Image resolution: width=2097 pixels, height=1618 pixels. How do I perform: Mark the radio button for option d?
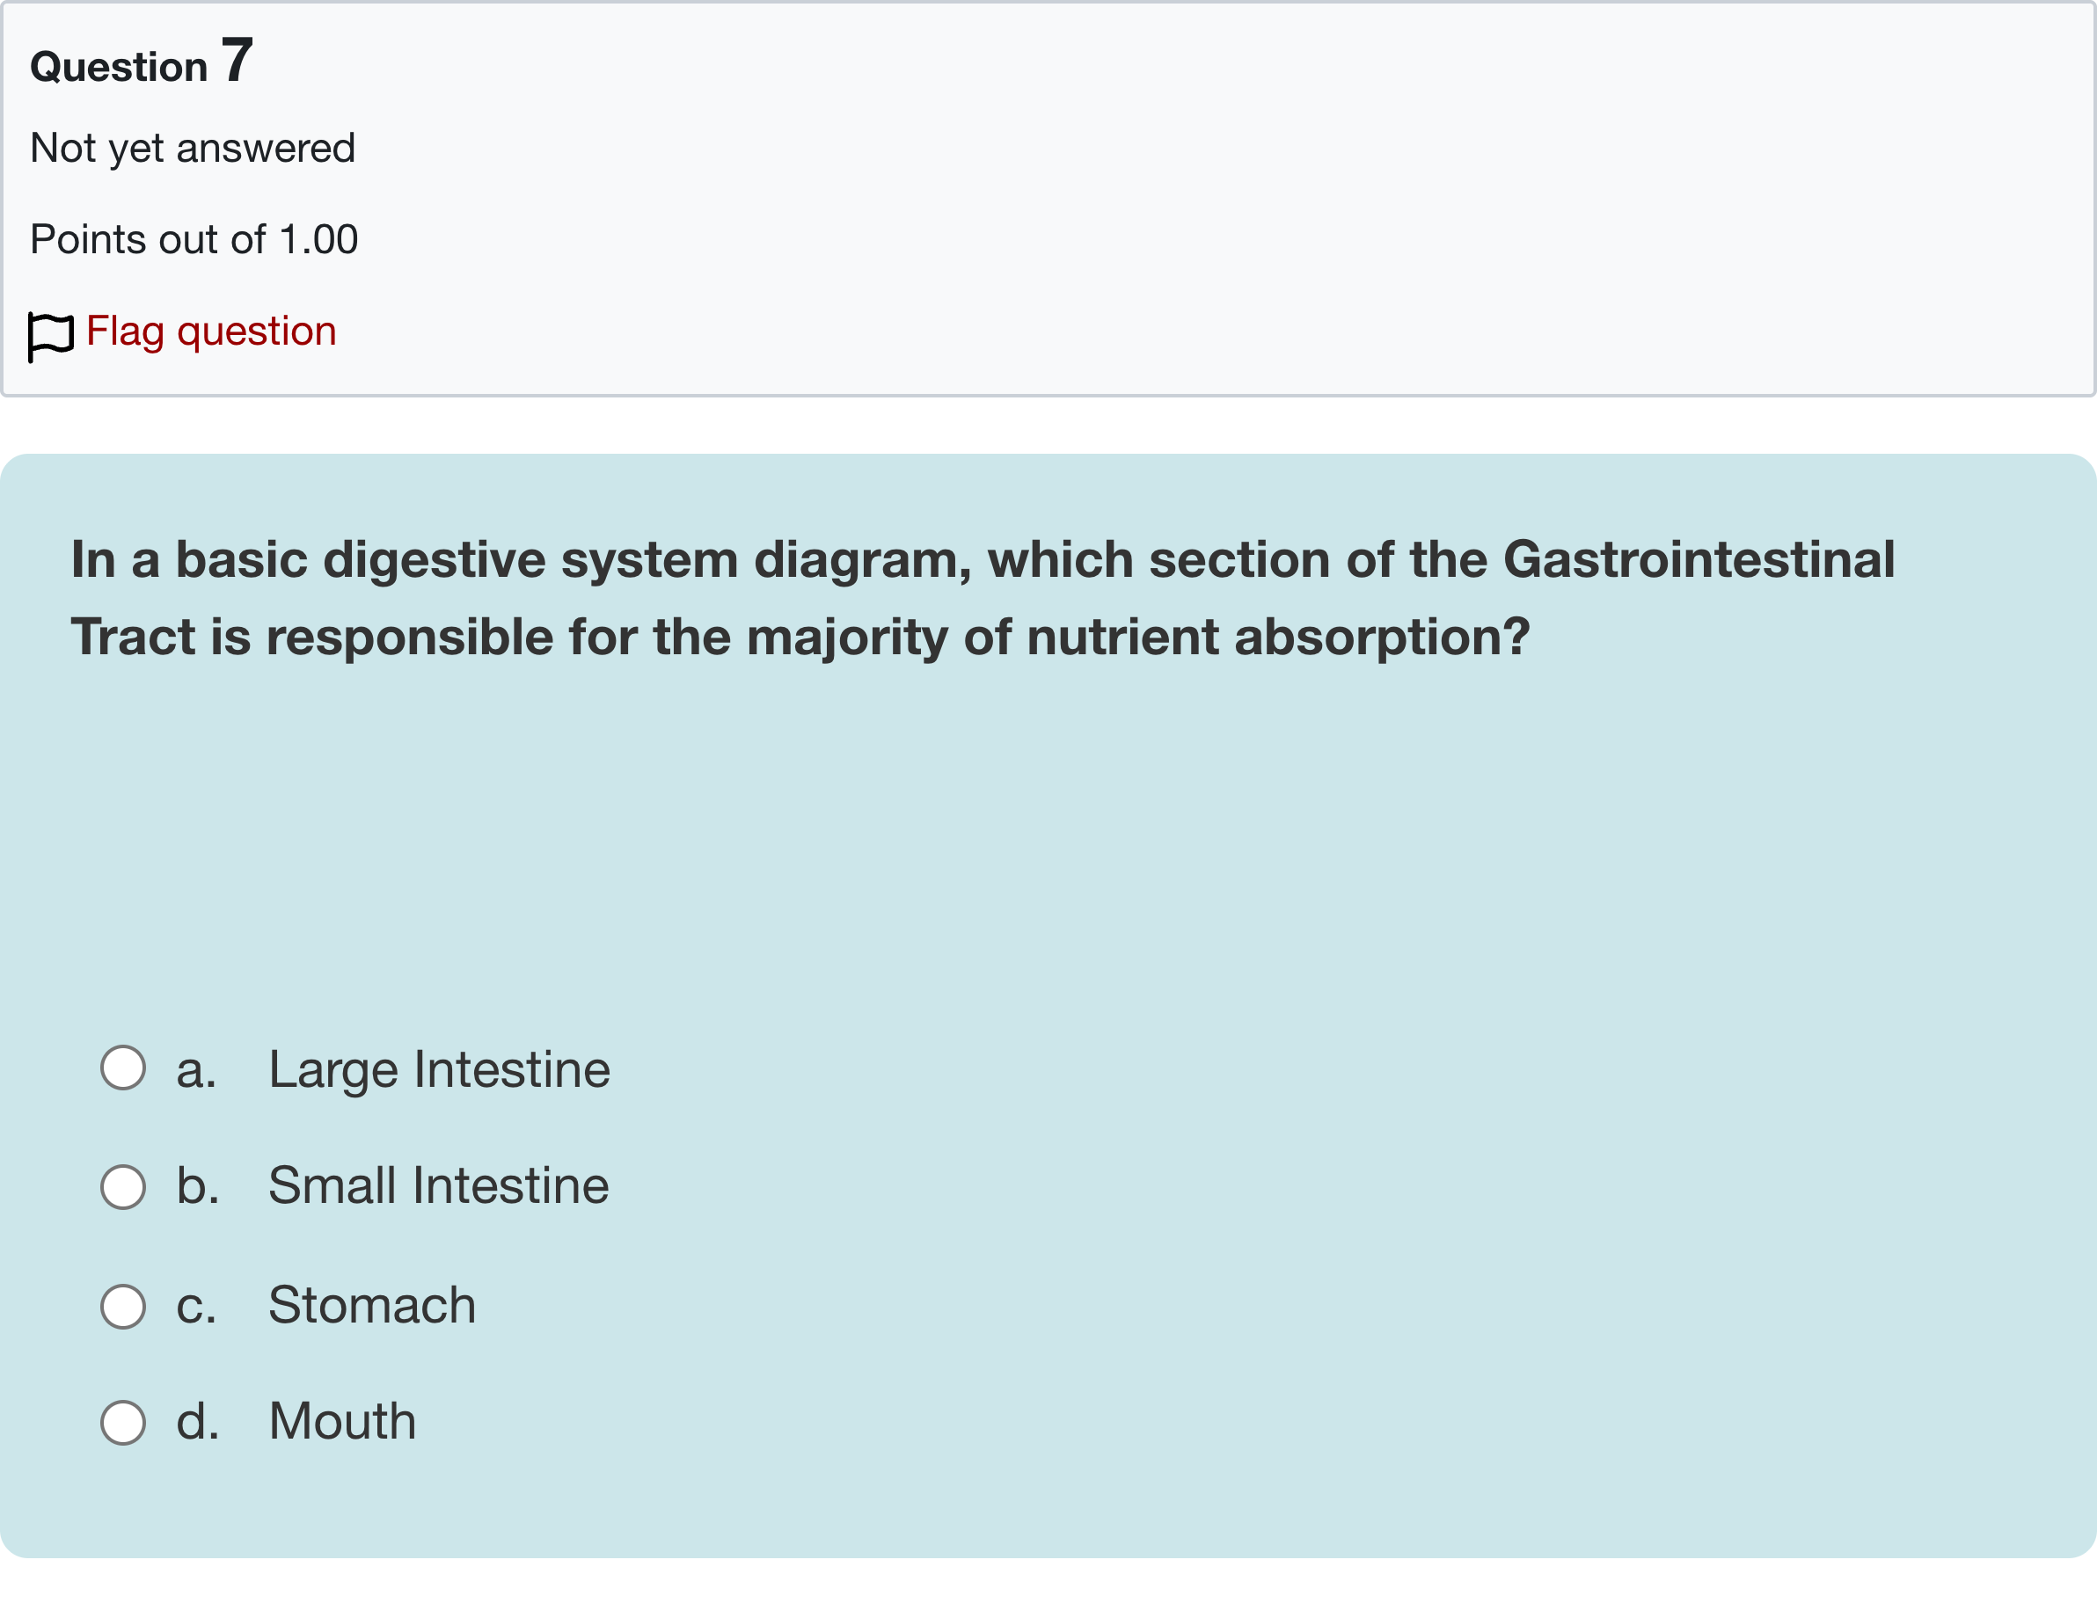point(123,1422)
